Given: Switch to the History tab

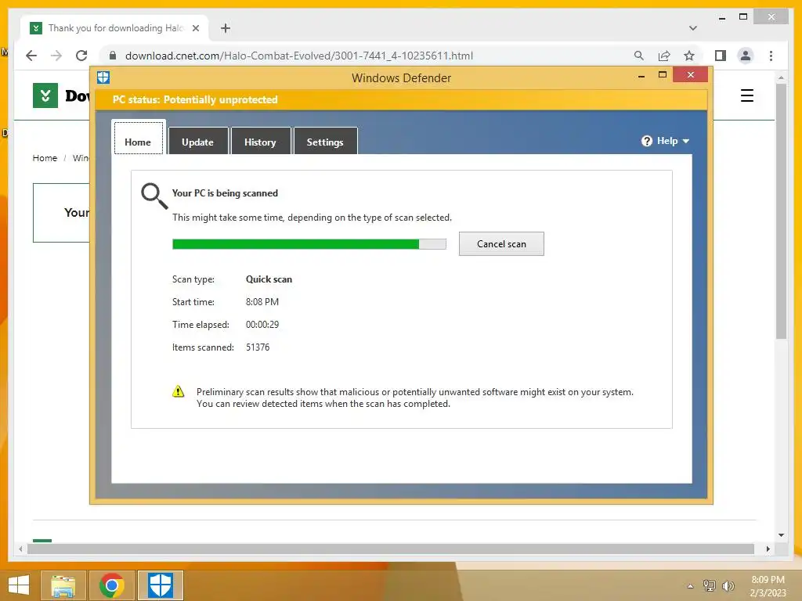Looking at the screenshot, I should click(x=260, y=141).
